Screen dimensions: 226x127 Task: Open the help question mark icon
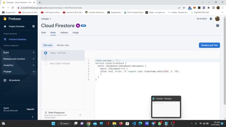click(218, 26)
